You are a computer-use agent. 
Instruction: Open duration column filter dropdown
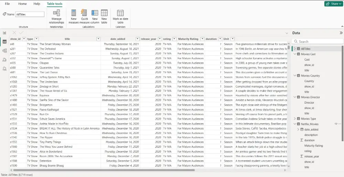220,39
